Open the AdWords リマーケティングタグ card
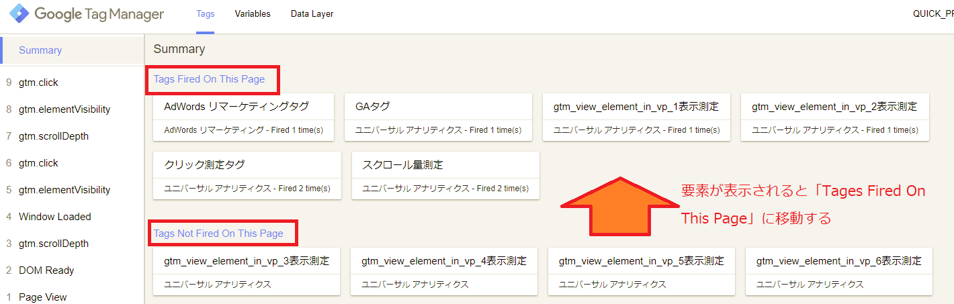This screenshot has width=954, height=304. pos(243,117)
